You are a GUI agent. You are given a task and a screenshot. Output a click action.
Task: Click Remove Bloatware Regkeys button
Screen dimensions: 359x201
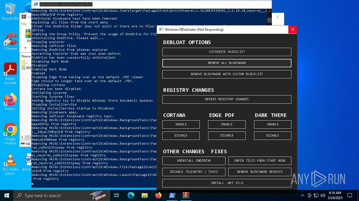pos(260,172)
